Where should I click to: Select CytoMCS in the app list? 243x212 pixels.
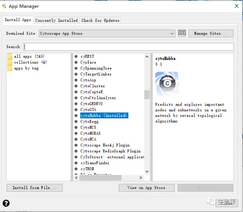point(88,128)
